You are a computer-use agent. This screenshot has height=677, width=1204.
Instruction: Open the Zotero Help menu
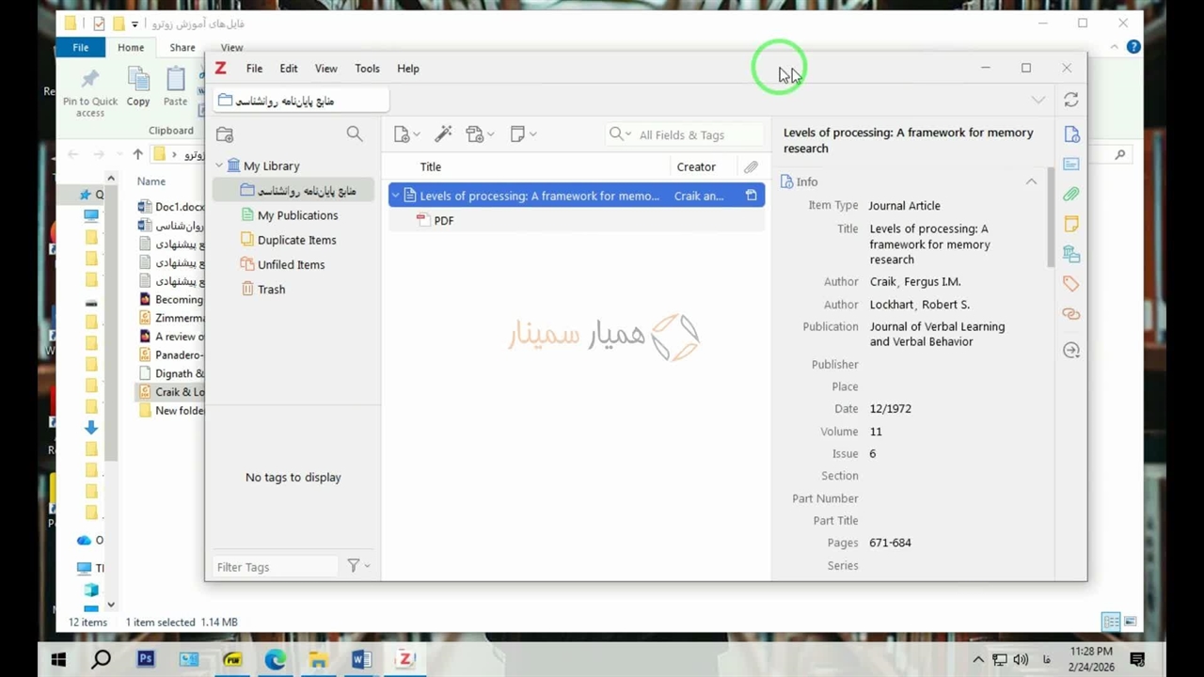(x=407, y=68)
